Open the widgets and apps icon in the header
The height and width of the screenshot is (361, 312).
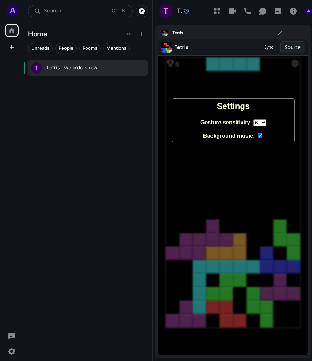(217, 11)
